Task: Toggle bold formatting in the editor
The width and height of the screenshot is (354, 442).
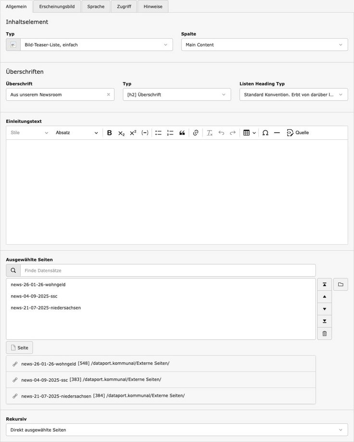Action: click(110, 133)
